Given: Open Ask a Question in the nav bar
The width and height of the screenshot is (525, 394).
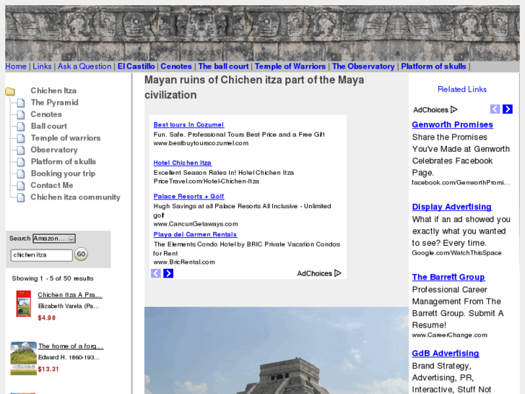Looking at the screenshot, I should 84,67.
